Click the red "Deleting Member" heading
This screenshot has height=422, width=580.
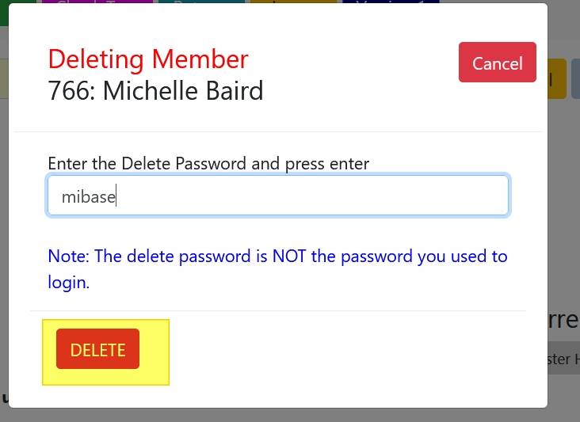148,59
